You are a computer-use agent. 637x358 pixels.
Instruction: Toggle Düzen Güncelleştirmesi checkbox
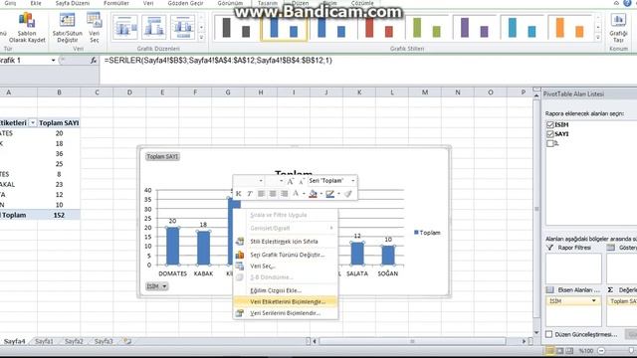tap(548, 334)
